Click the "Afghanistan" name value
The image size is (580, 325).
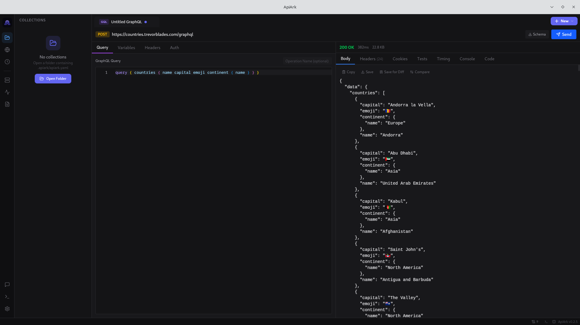click(396, 232)
